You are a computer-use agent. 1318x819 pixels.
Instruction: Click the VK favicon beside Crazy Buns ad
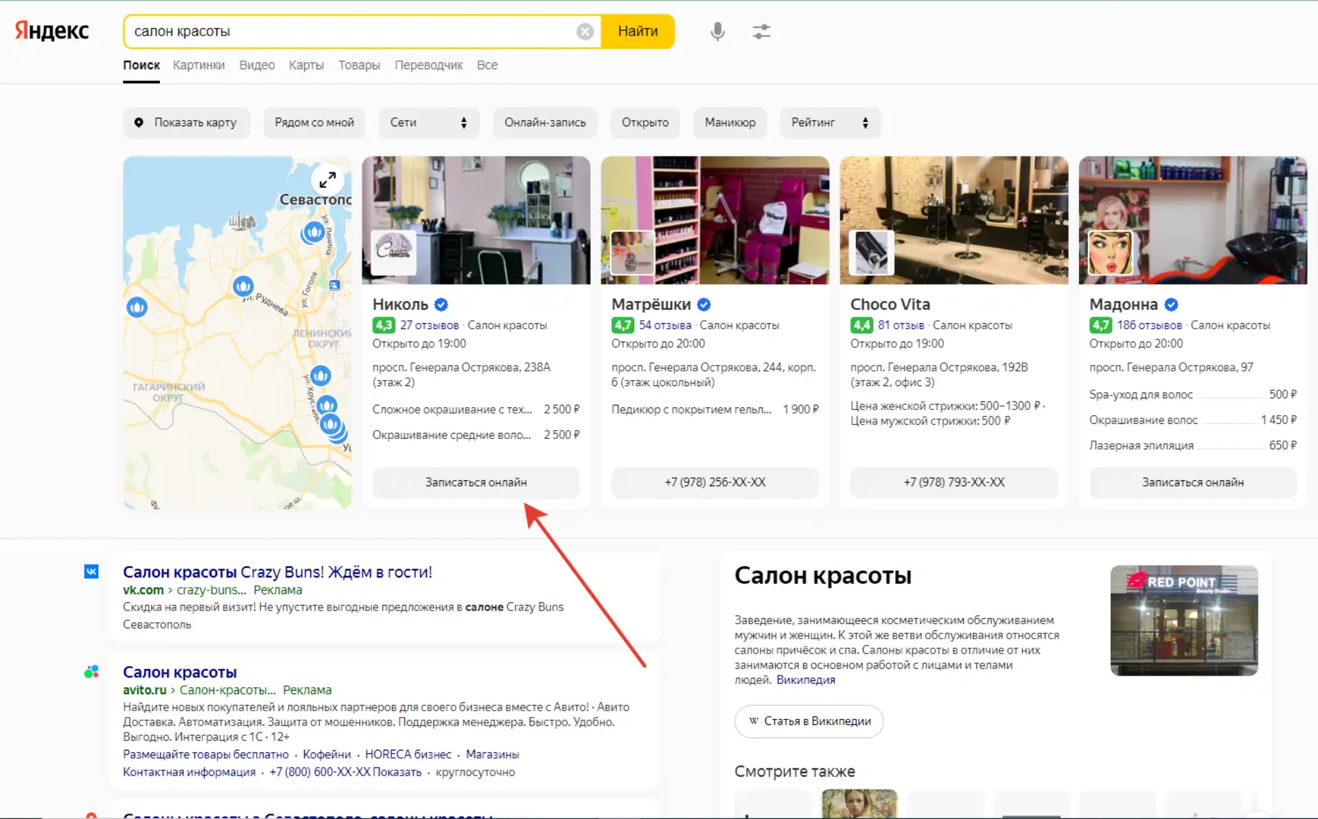(91, 571)
